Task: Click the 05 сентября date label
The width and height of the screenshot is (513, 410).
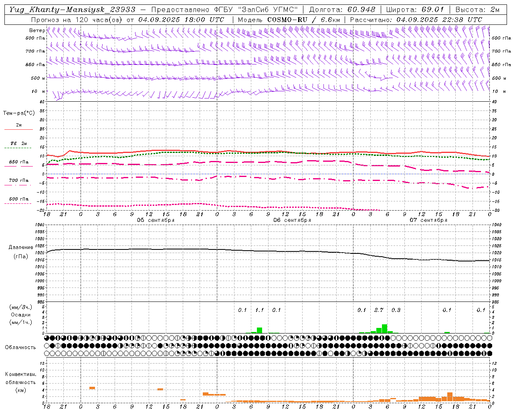Action: coord(156,220)
